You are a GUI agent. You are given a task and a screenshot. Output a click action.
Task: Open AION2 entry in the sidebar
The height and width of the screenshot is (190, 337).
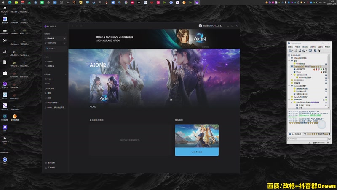[x=55, y=49]
